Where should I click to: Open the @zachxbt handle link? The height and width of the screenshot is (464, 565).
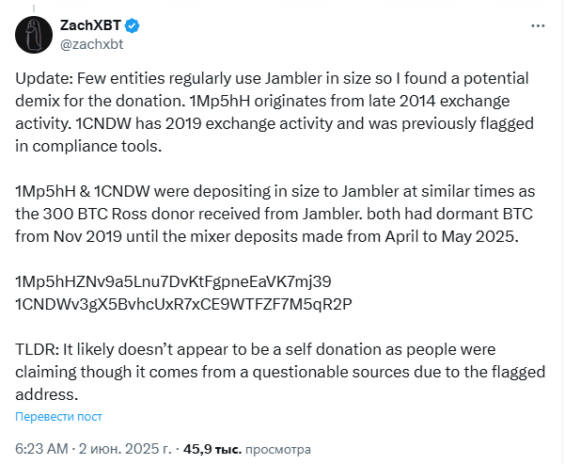(x=91, y=44)
